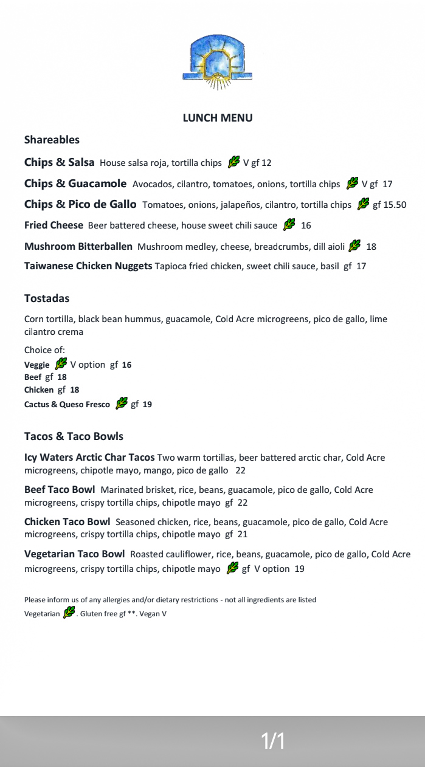Select the Tostadas section heading
This screenshot has height=767, width=425.
tap(47, 298)
